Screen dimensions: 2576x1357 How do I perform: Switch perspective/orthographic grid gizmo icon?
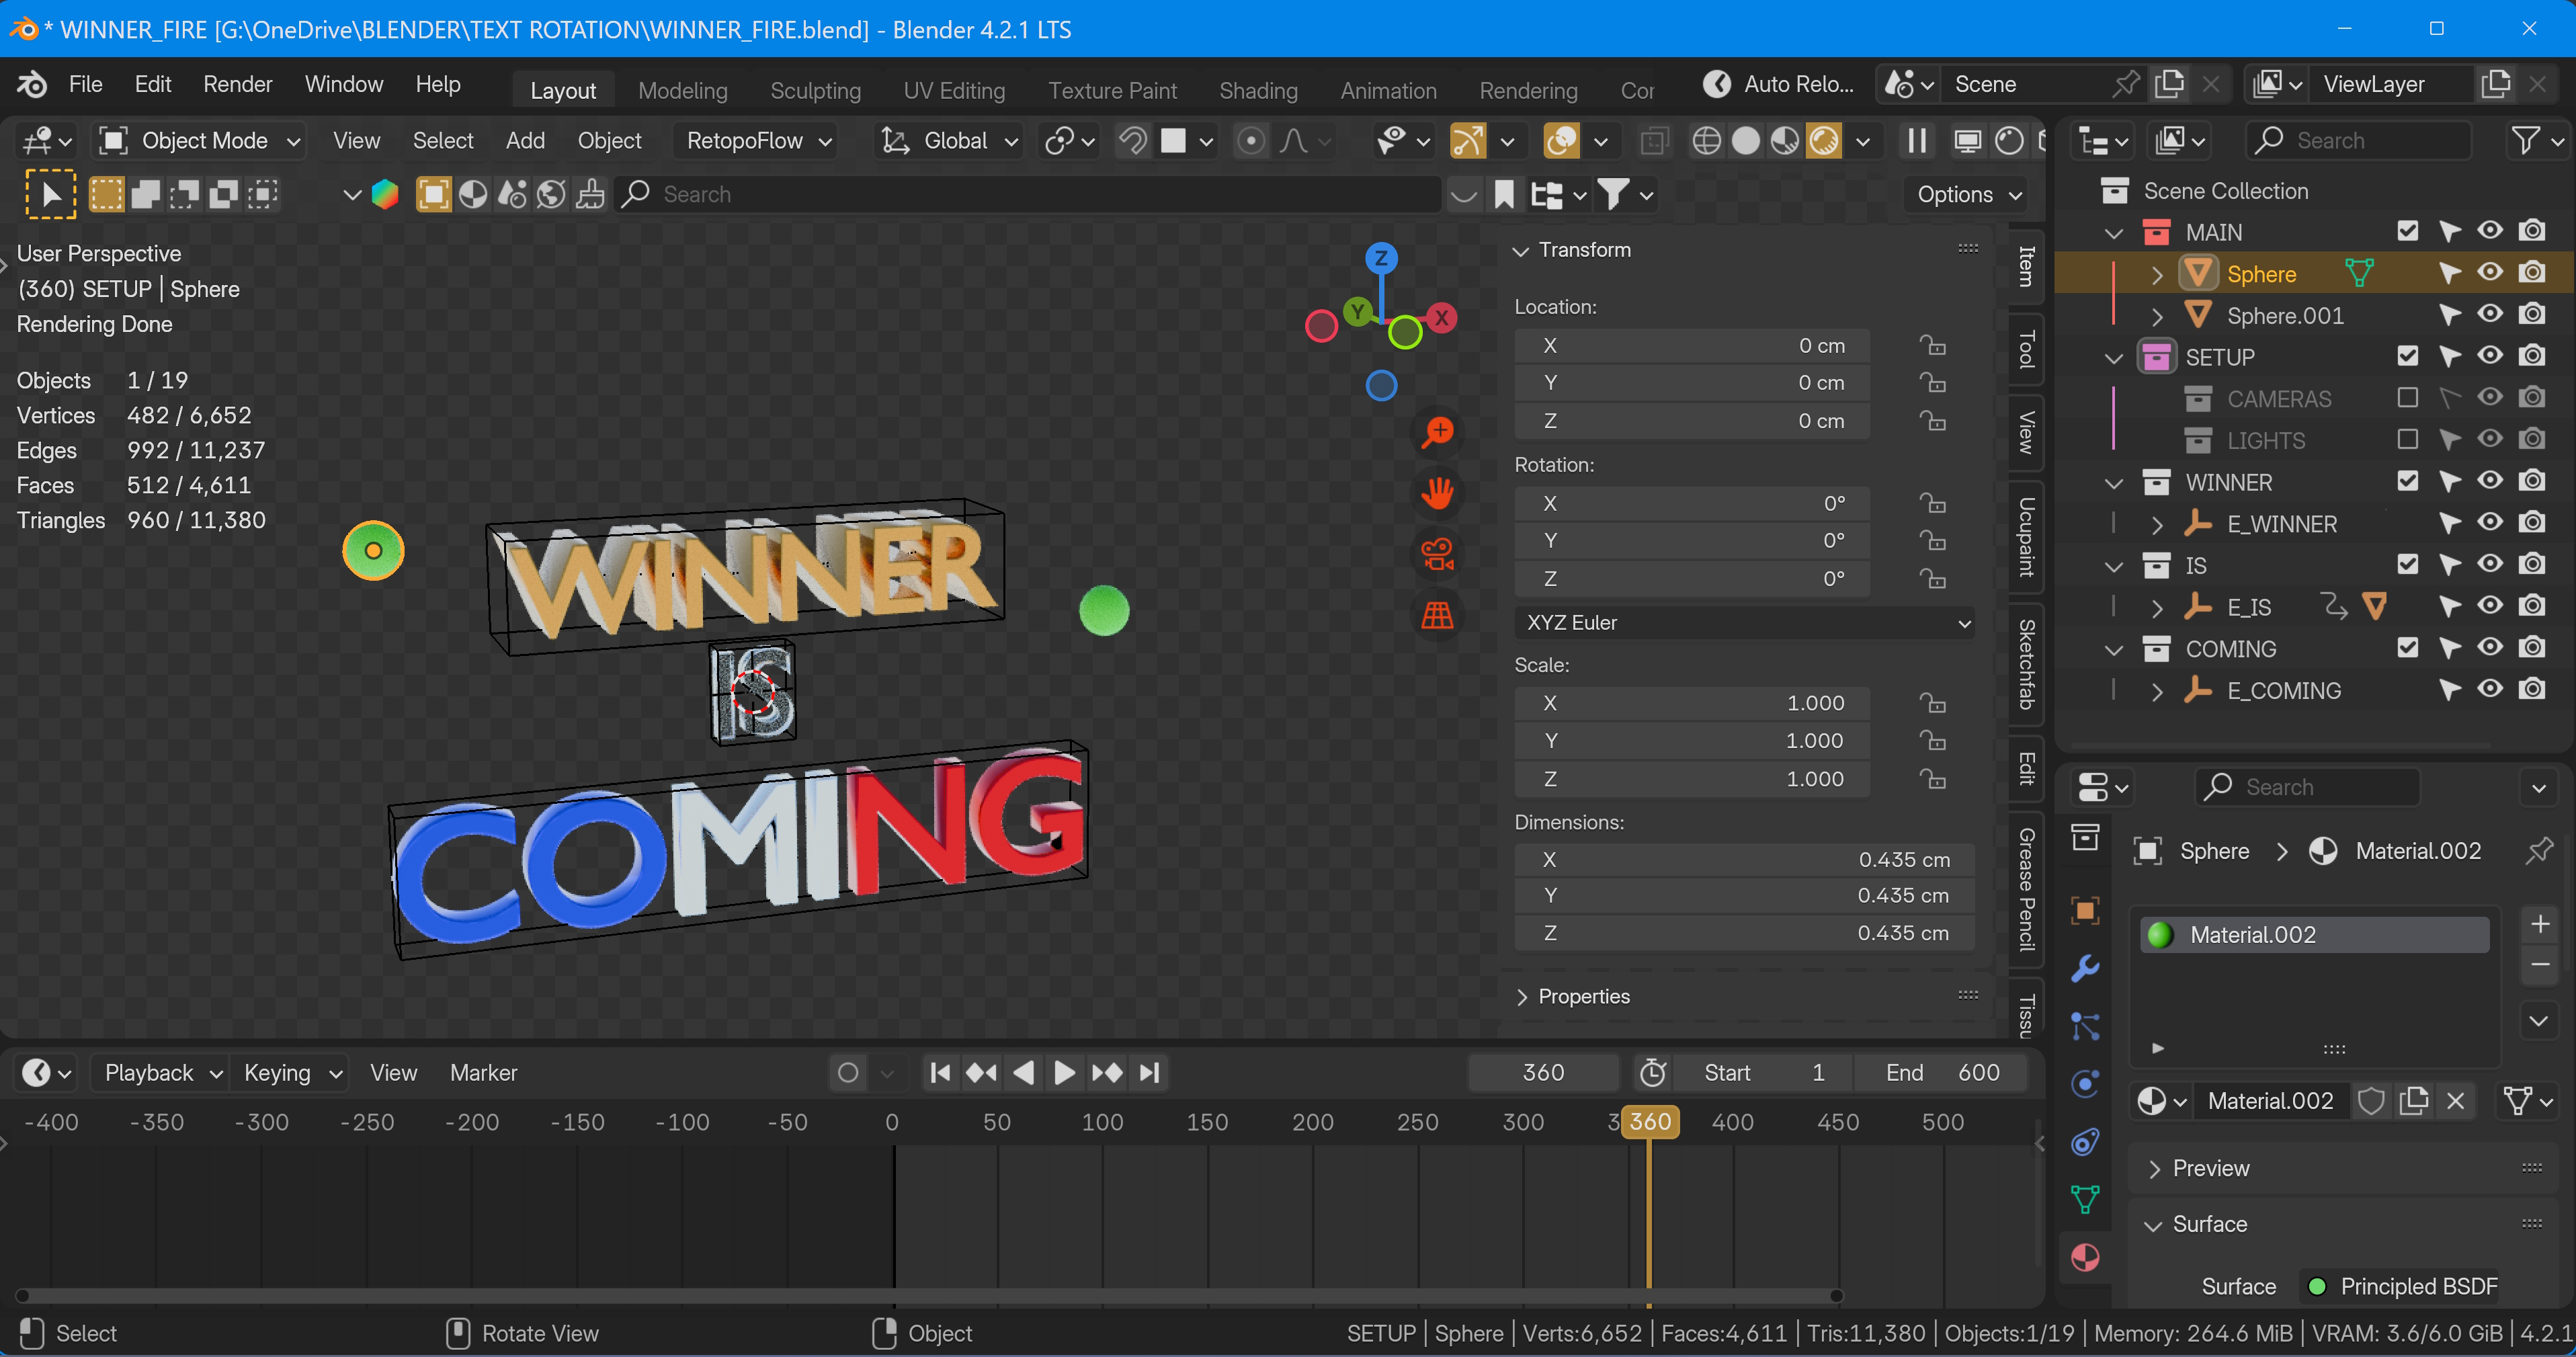pyautogui.click(x=1437, y=615)
